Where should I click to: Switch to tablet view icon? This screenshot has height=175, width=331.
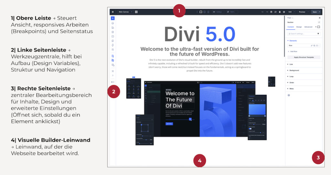click(205, 12)
